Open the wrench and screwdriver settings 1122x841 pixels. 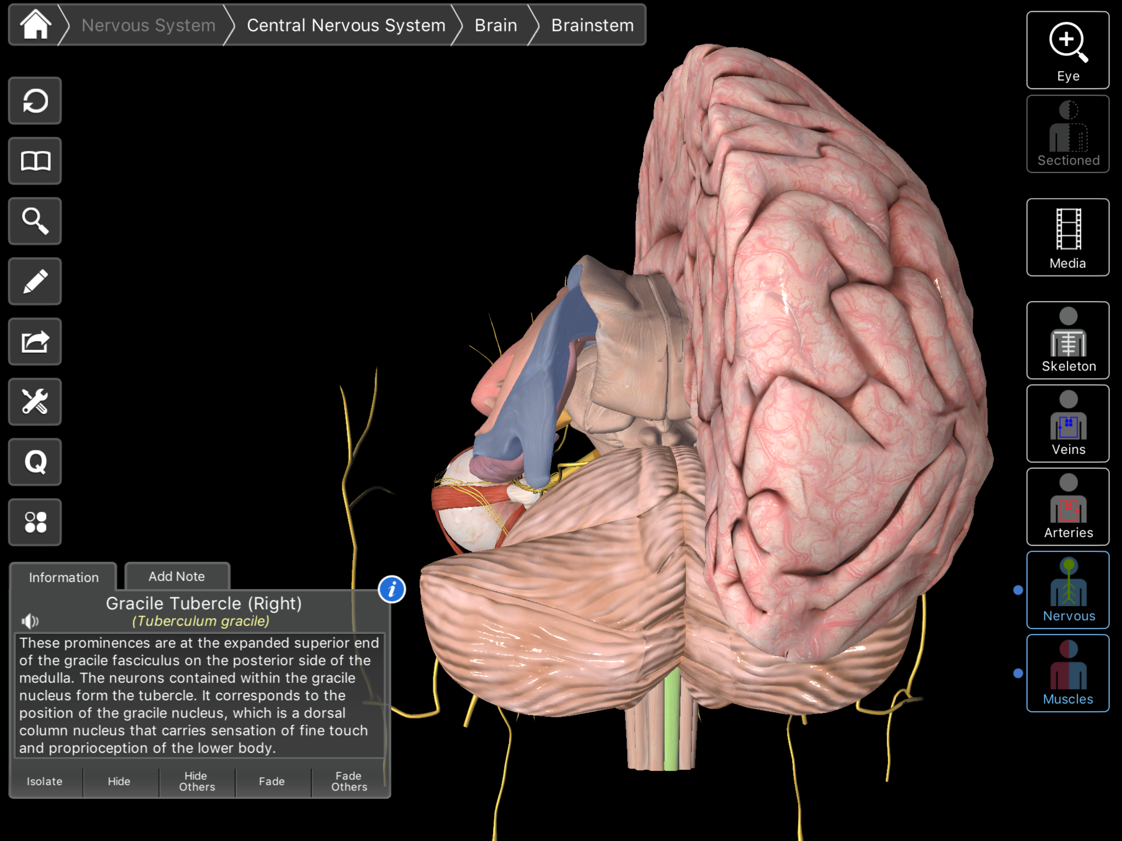coord(35,402)
